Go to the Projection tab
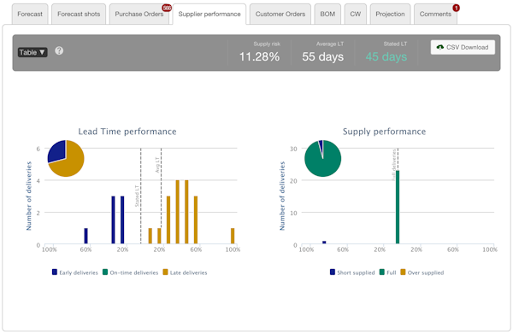Viewport: 513px width, 334px height. click(390, 14)
